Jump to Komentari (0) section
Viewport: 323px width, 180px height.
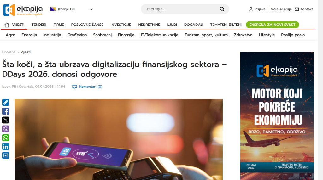[90, 87]
